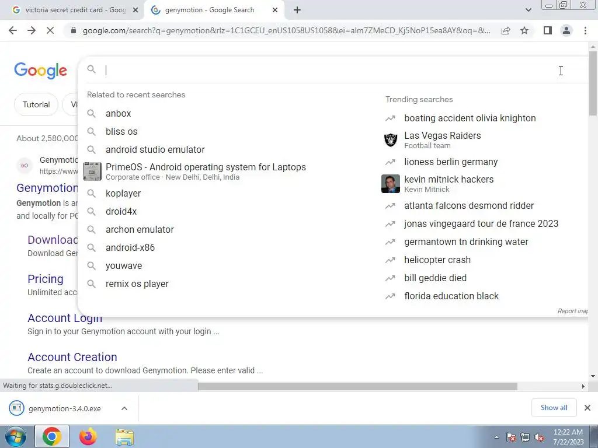598x448 pixels.
Task: Close the victoria secret credit card tab
Action: click(x=135, y=10)
